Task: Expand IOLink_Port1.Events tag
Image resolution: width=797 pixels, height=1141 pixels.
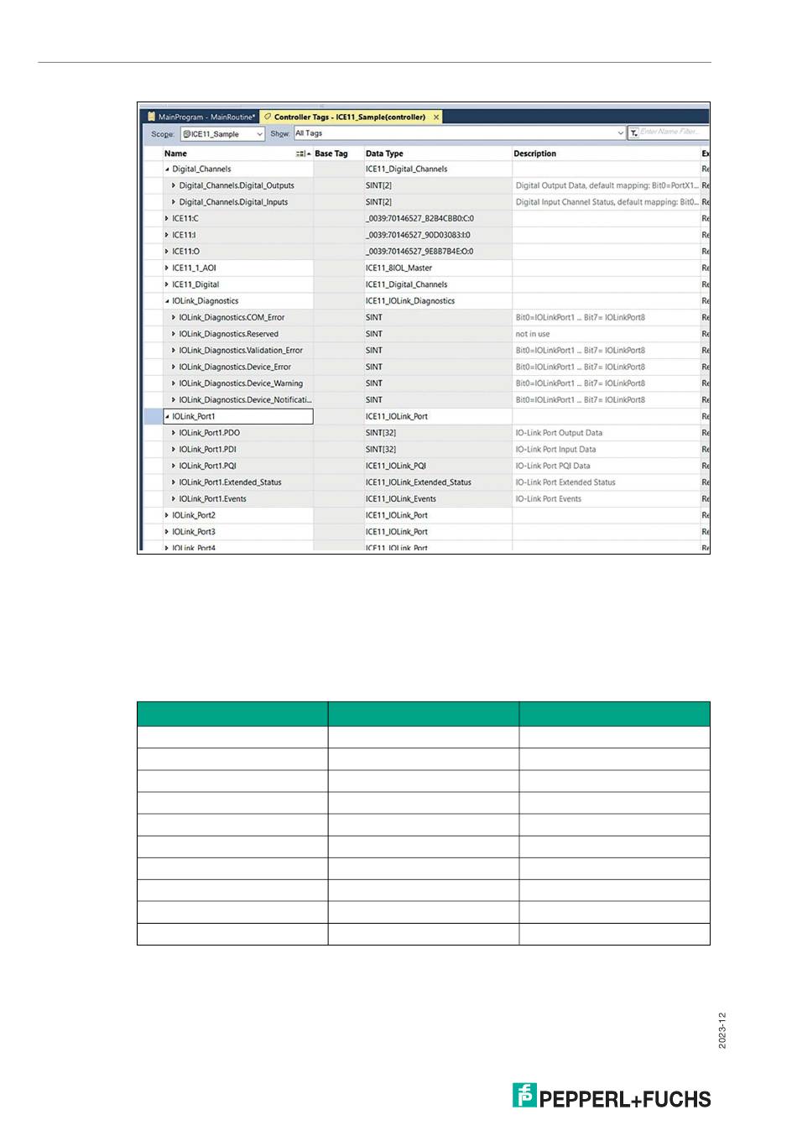Action: tap(174, 499)
